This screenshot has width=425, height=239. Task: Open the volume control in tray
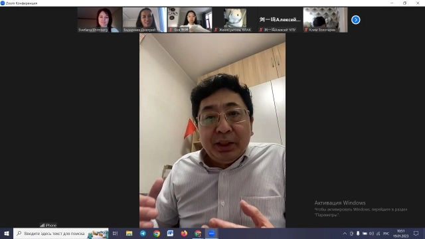(372, 233)
